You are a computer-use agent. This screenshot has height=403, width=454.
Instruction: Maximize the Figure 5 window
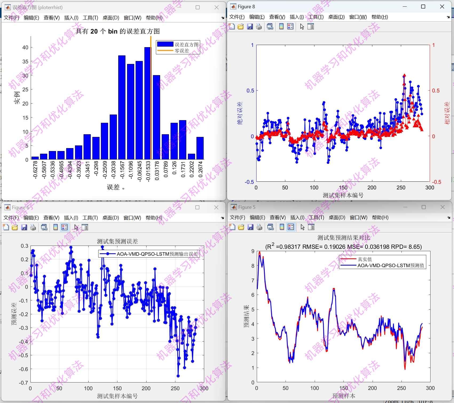[424, 207]
